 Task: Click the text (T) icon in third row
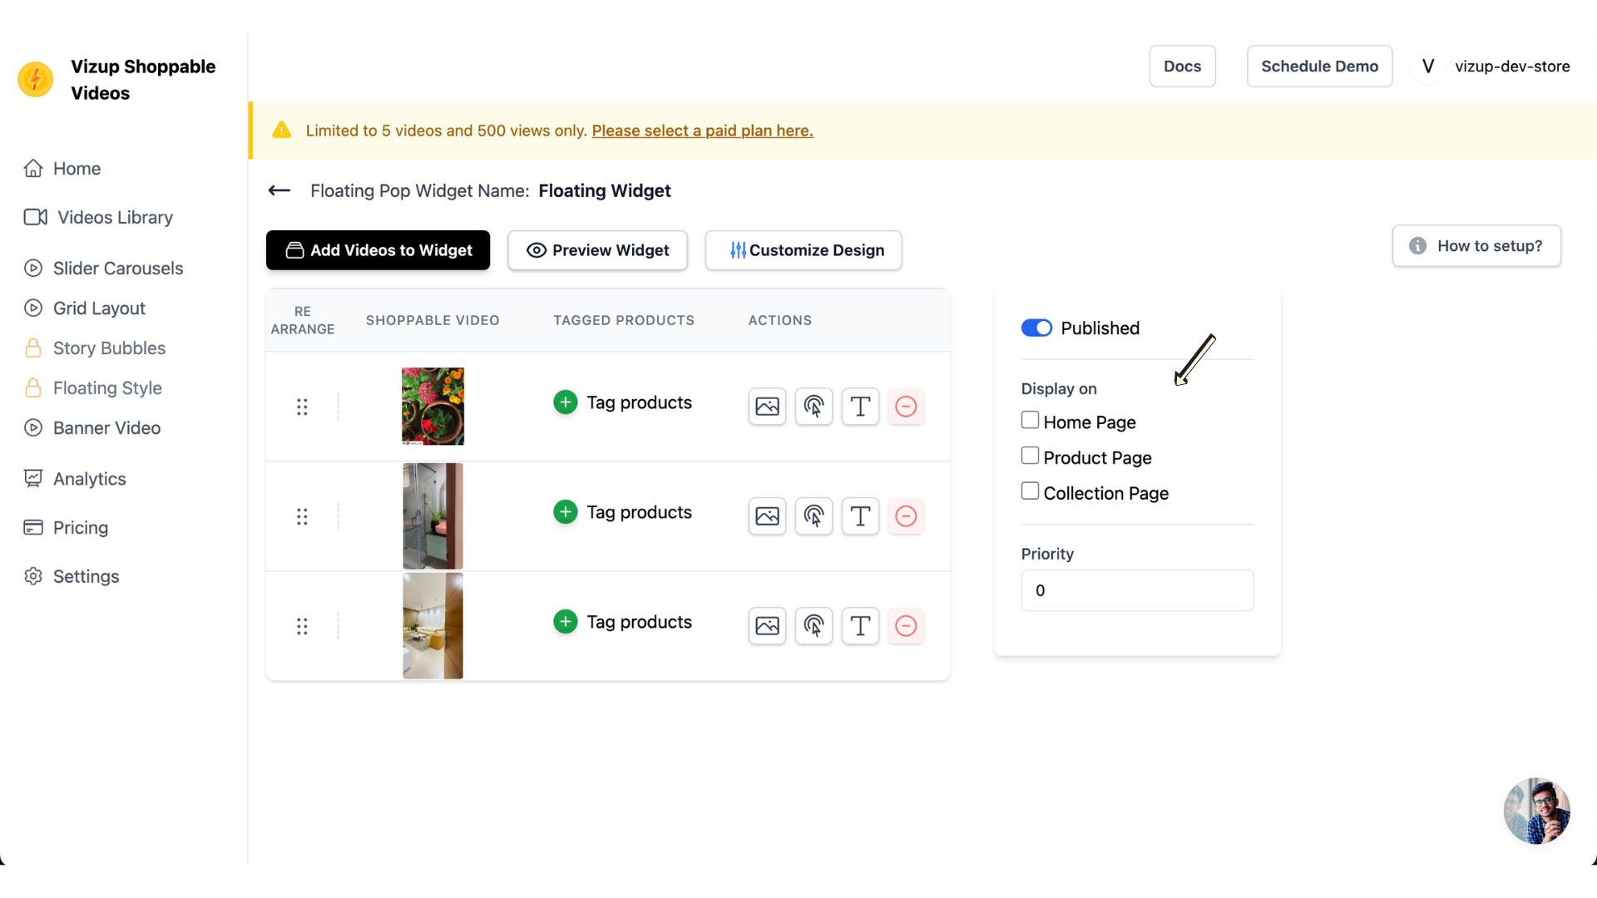[x=860, y=626]
